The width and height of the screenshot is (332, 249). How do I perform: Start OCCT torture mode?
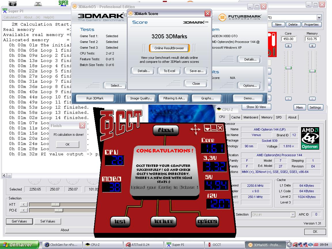pyautogui.click(x=163, y=221)
